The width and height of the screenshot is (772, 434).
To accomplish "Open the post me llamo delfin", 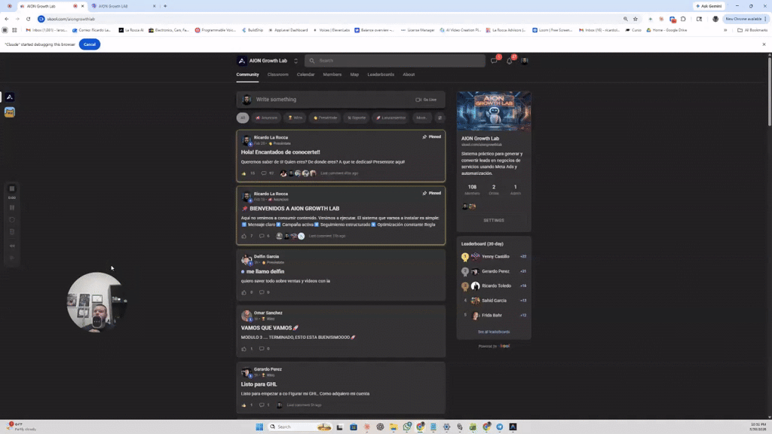I will (265, 271).
